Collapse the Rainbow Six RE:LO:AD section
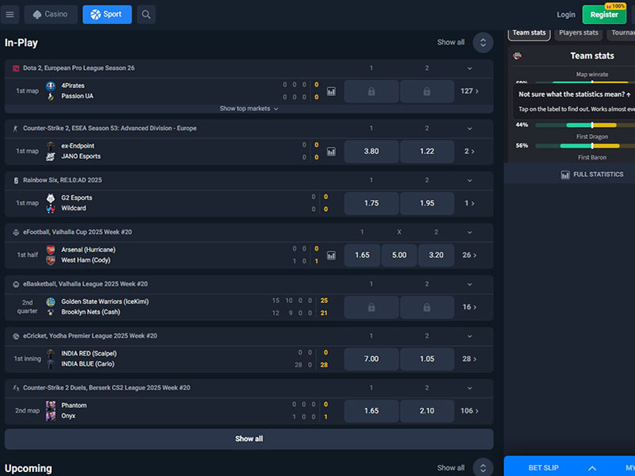This screenshot has height=476, width=635. pyautogui.click(x=470, y=181)
